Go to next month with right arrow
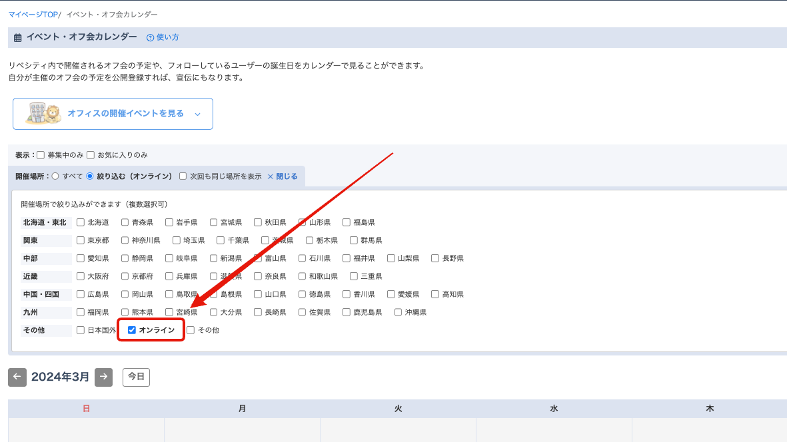787x442 pixels. click(x=103, y=377)
